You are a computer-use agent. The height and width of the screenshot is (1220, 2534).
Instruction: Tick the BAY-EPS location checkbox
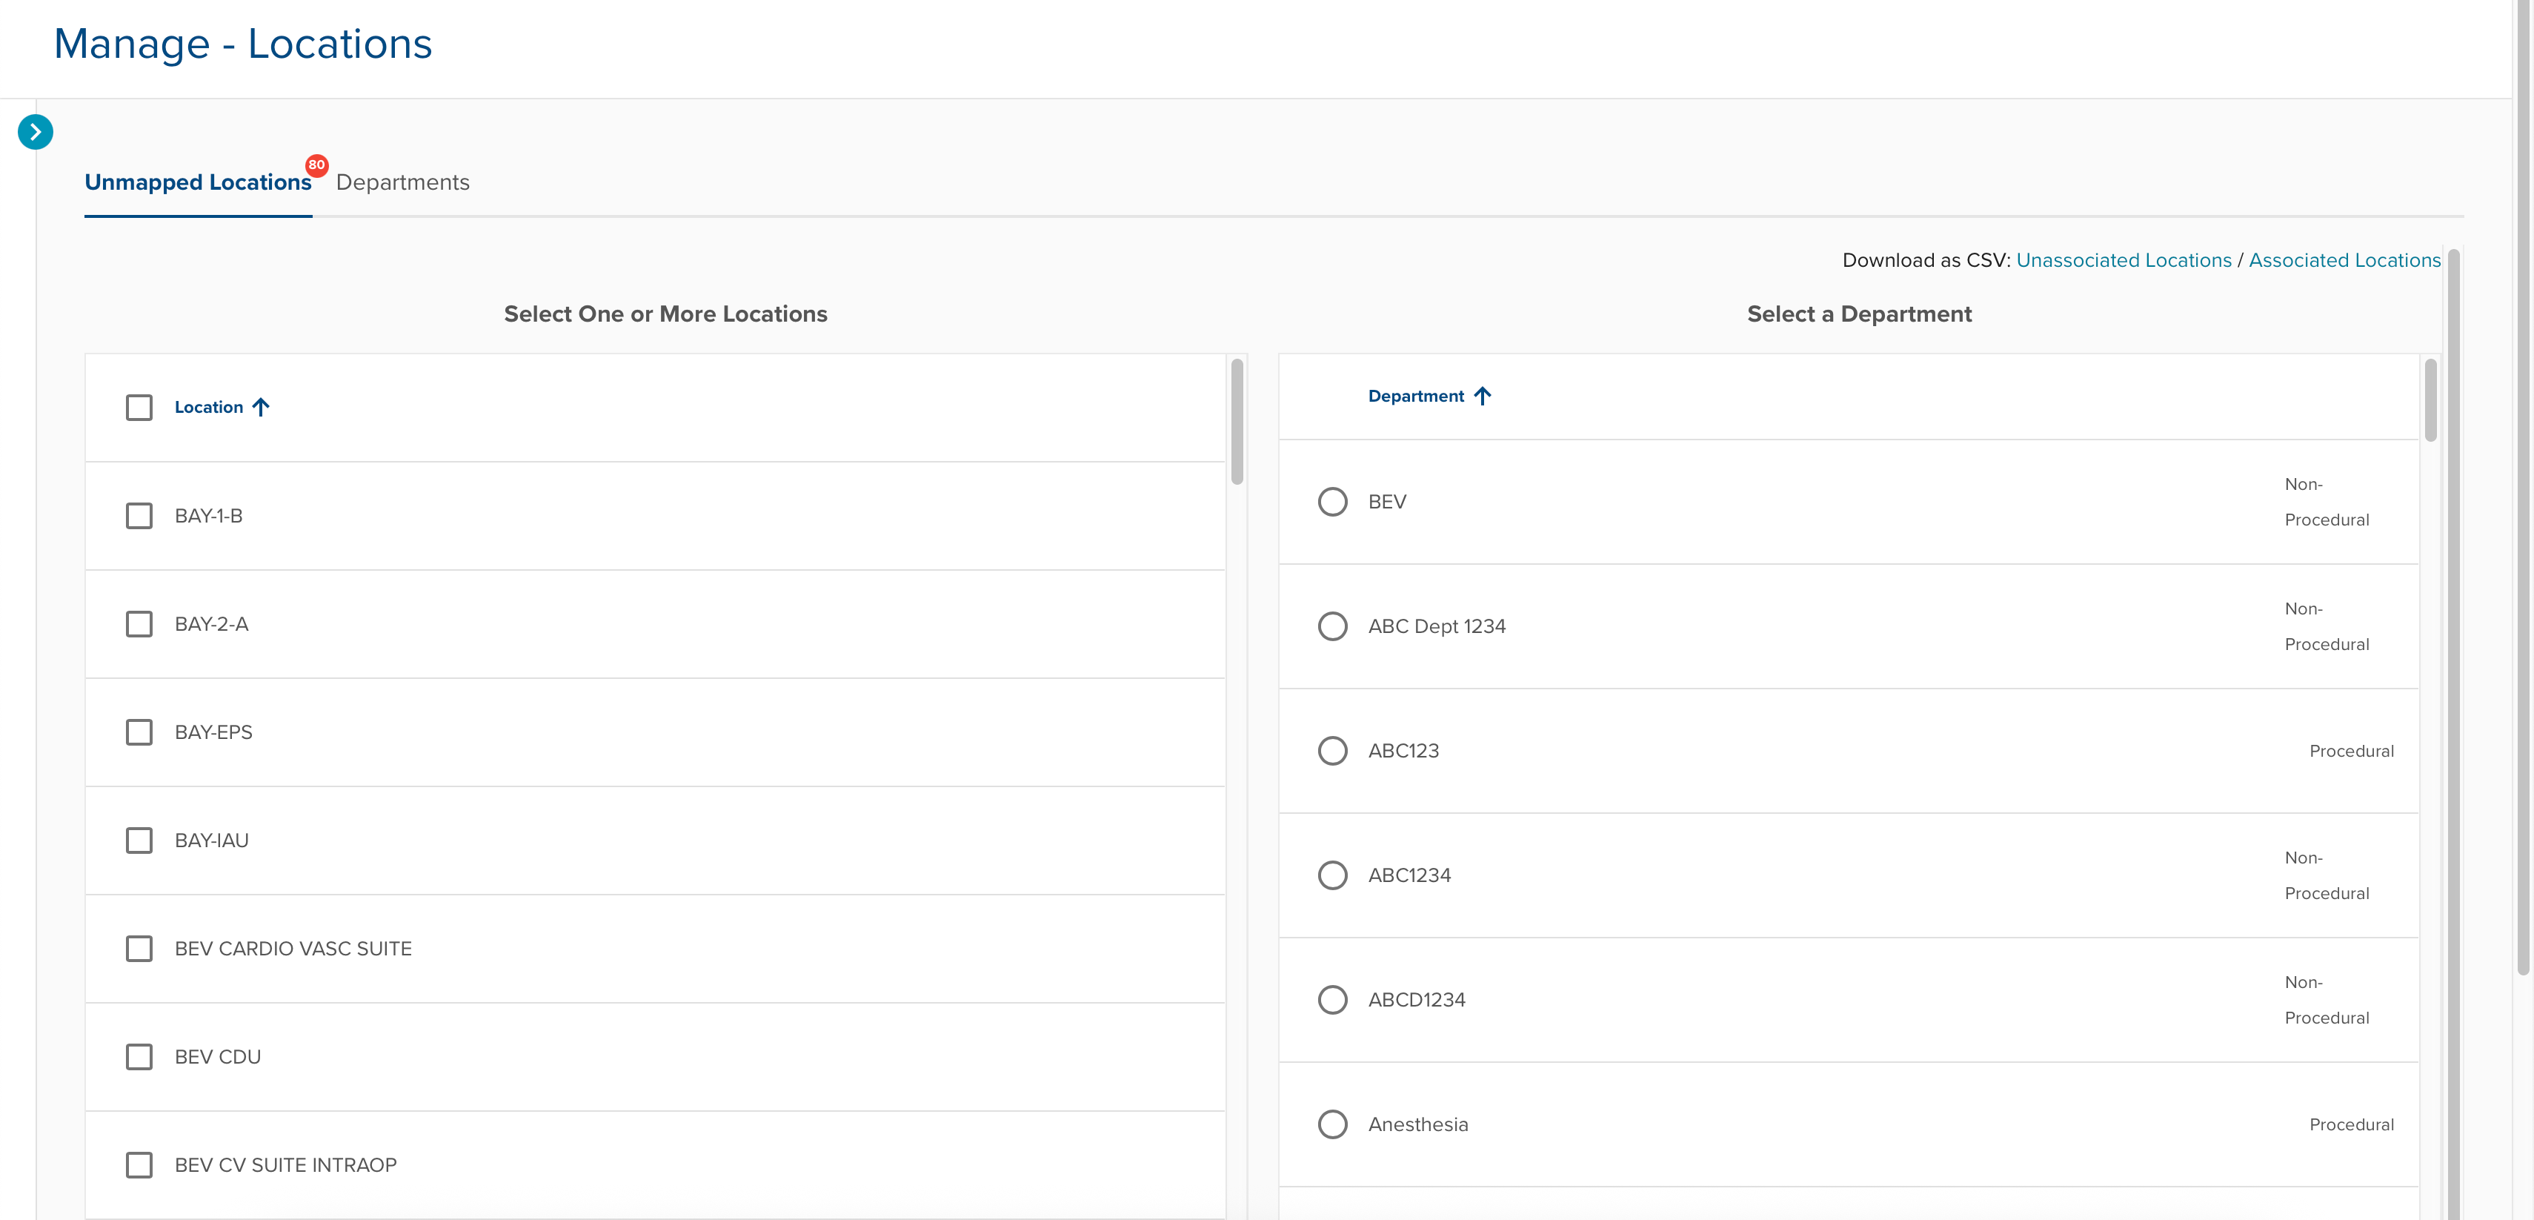(x=140, y=732)
